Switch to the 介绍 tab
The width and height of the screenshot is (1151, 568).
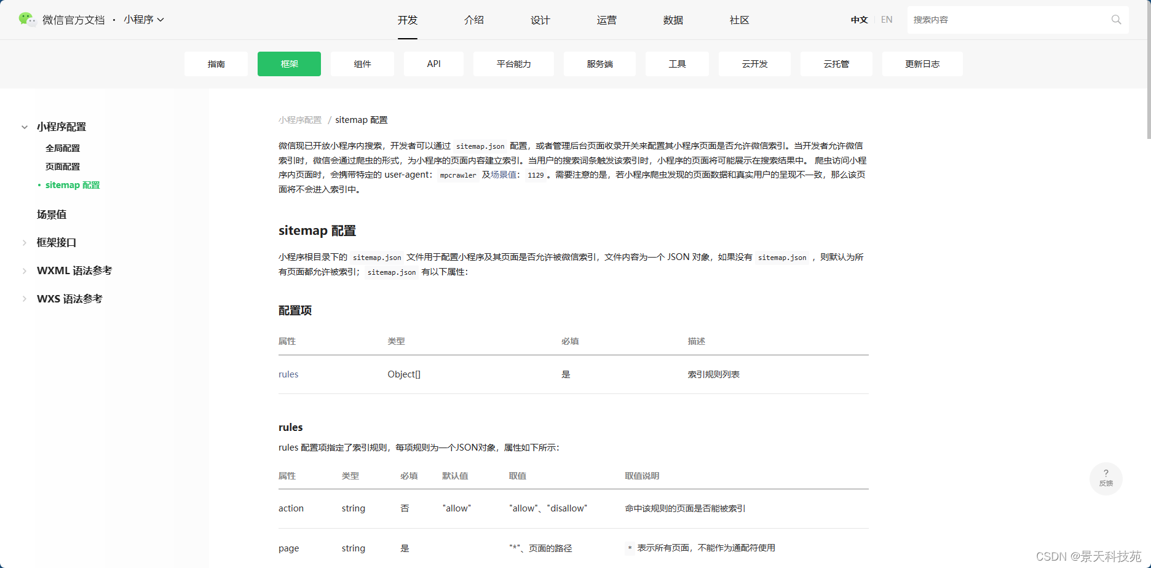click(x=473, y=20)
